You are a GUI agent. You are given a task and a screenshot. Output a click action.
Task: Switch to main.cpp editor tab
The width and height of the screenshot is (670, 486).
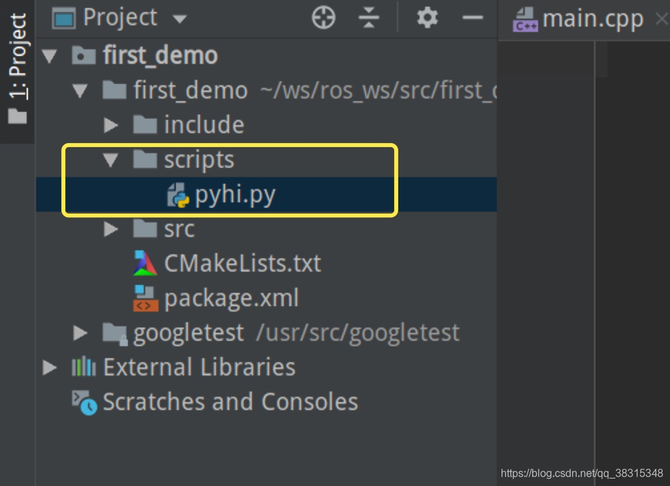coord(583,20)
